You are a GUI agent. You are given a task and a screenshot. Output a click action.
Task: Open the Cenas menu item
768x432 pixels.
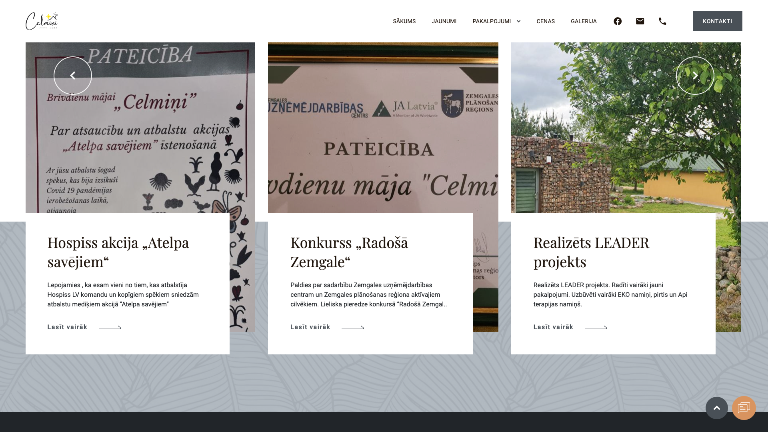(x=545, y=21)
